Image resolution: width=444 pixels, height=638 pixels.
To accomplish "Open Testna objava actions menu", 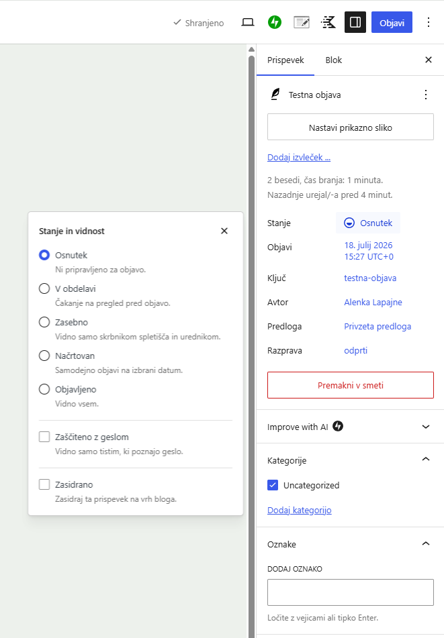I will click(426, 95).
